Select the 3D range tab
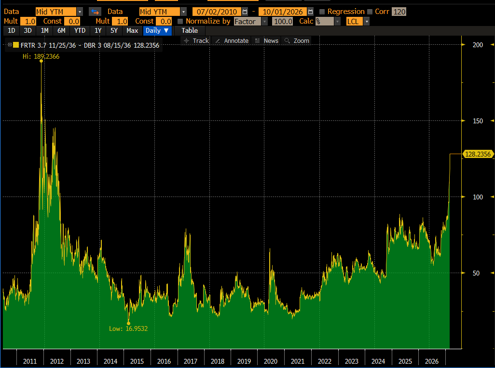Image resolution: width=495 pixels, height=368 pixels. pyautogui.click(x=28, y=30)
